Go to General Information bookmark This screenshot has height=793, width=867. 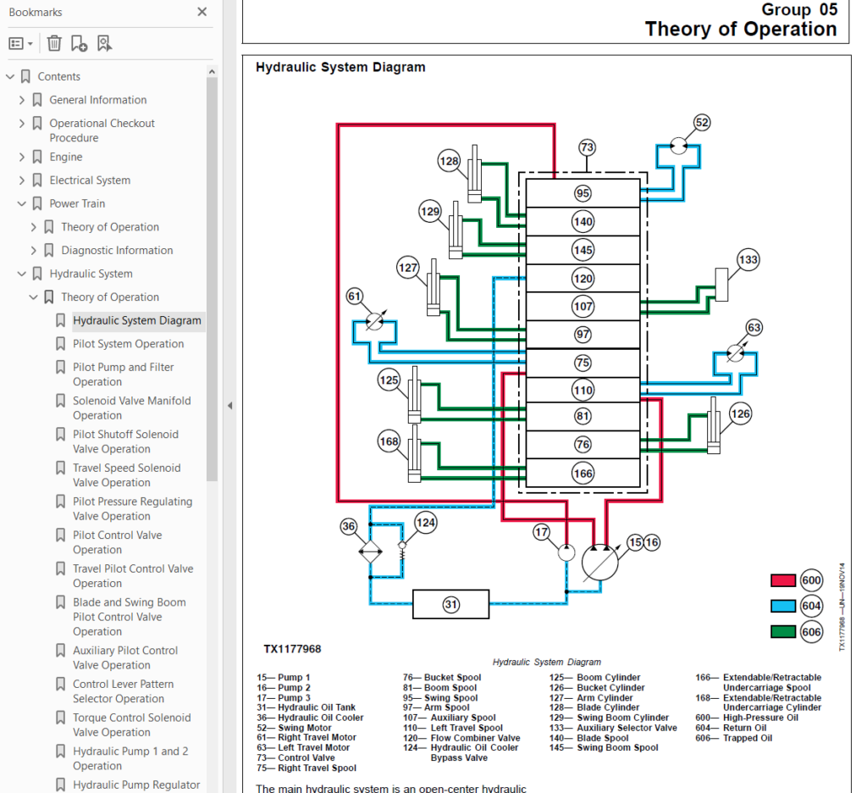coord(98,100)
